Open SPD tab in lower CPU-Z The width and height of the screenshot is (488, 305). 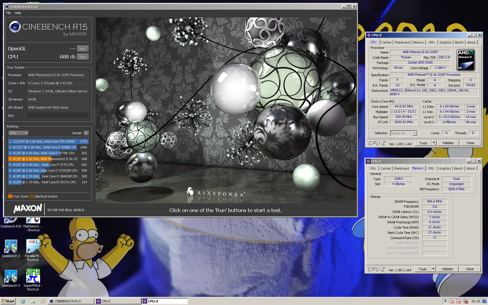(x=431, y=168)
